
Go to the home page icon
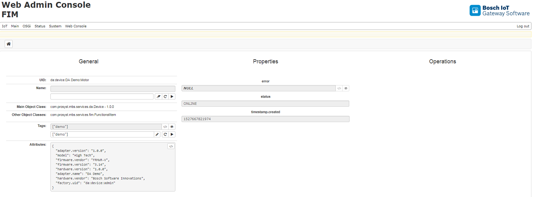click(x=8, y=44)
